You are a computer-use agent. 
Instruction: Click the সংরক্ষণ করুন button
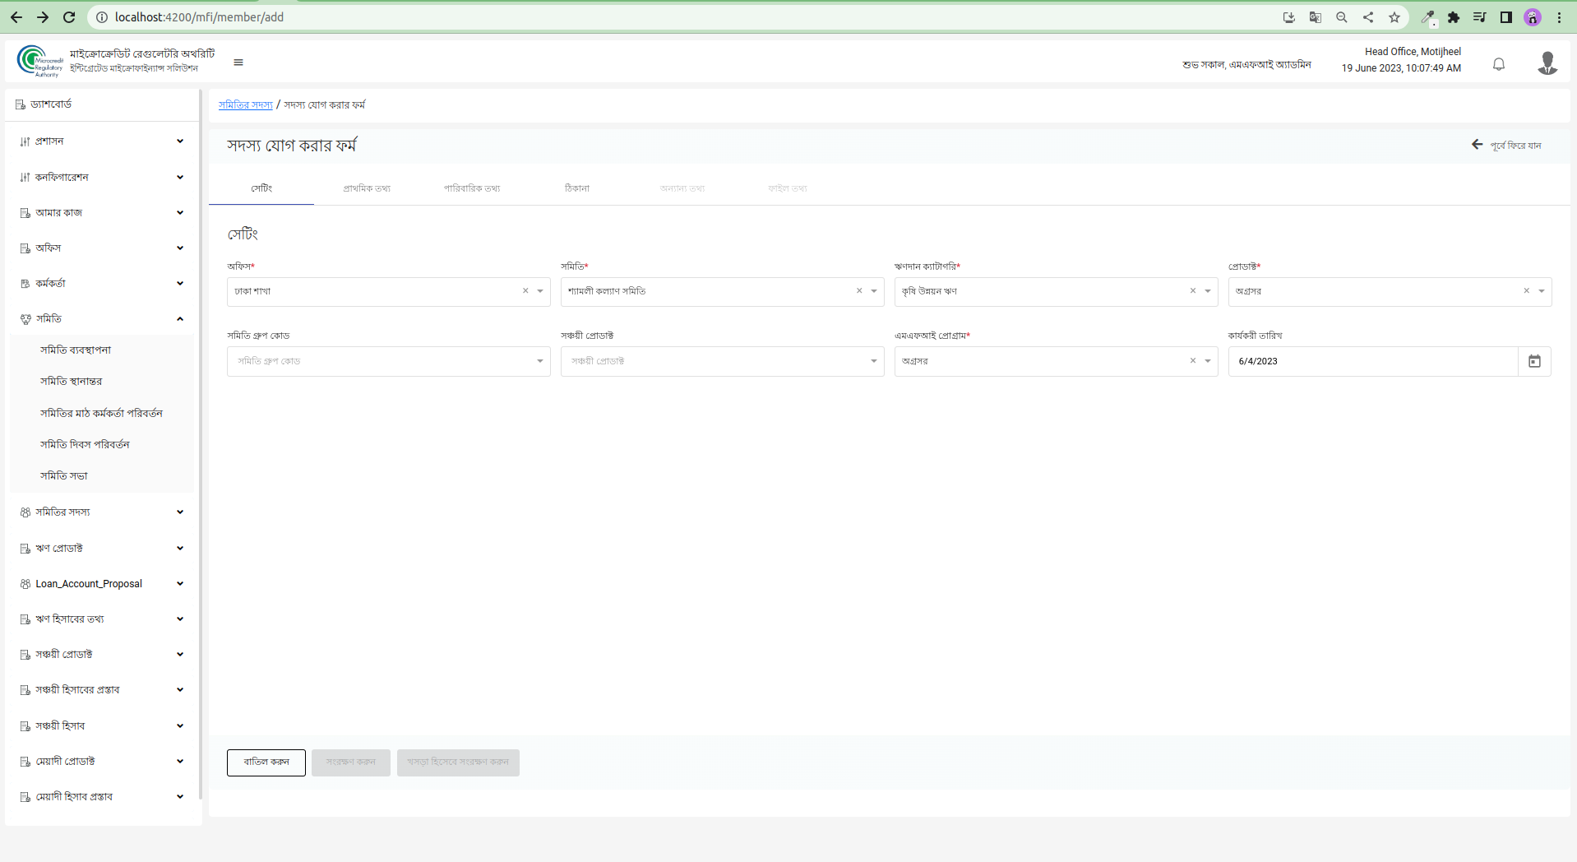351,762
